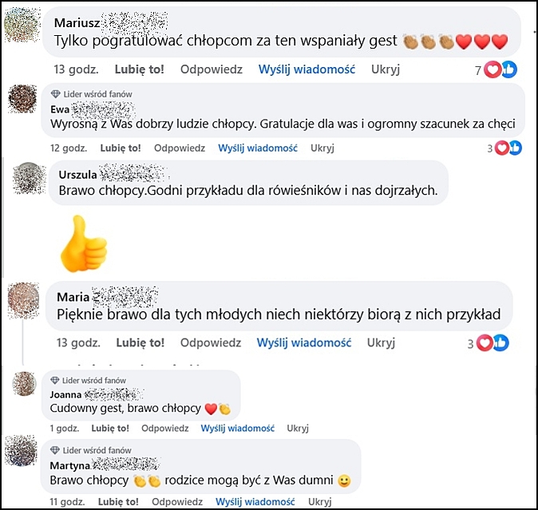Send a message to Joanna via Wyślij wiadomość
This screenshot has height=510, width=538.
237,428
